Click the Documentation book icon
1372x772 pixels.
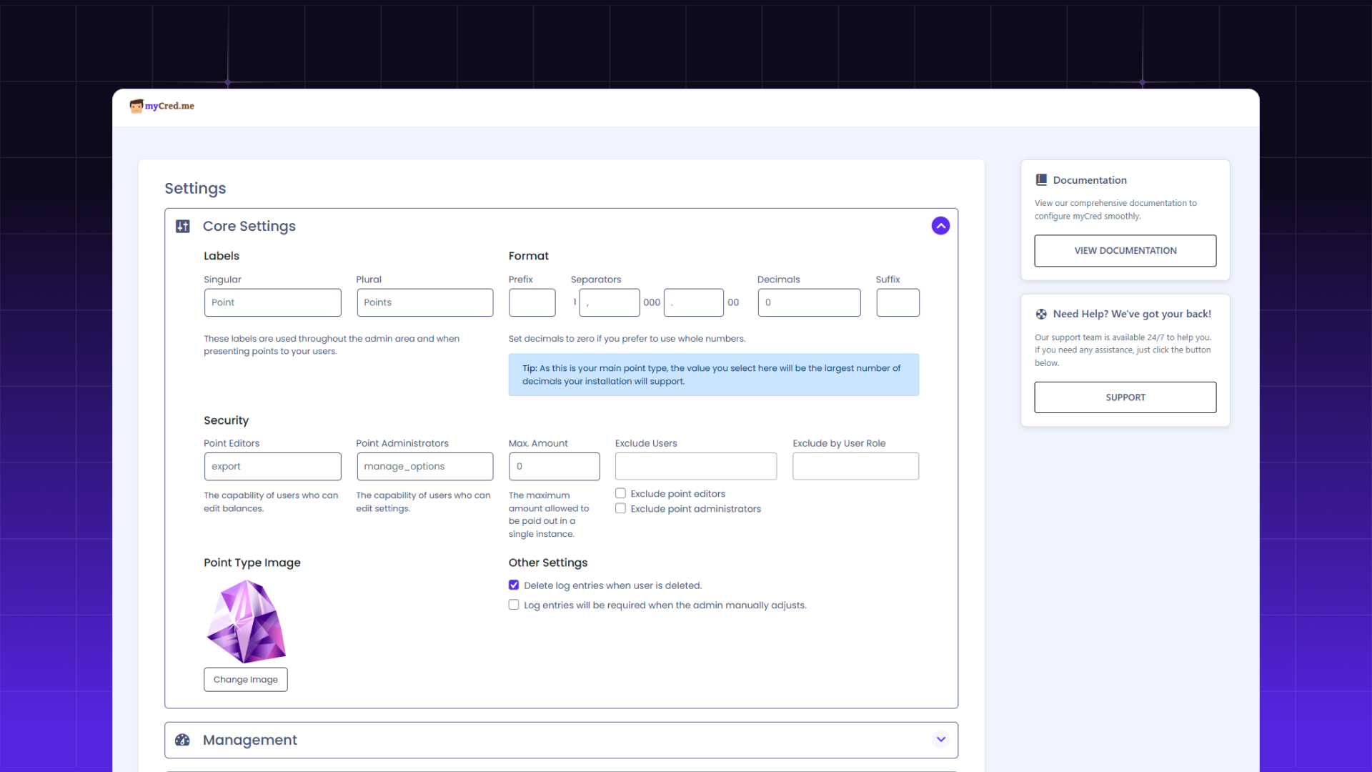1041,180
